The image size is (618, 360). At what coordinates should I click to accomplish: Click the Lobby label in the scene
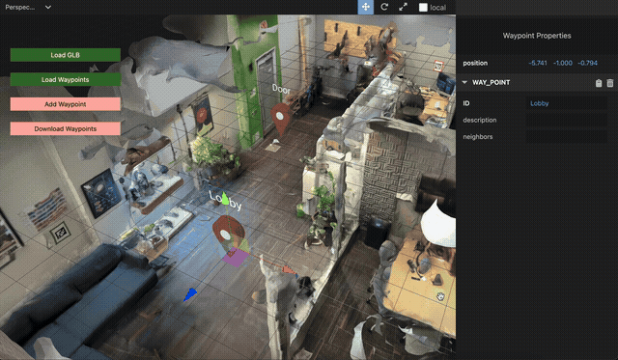click(225, 201)
